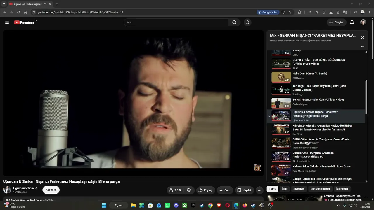This screenshot has width=374, height=210.
Task: Click the Oluştur create button
Action: (x=337, y=22)
